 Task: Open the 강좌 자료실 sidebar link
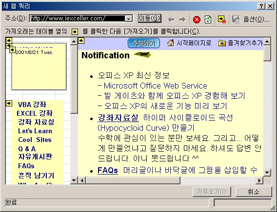36,122
